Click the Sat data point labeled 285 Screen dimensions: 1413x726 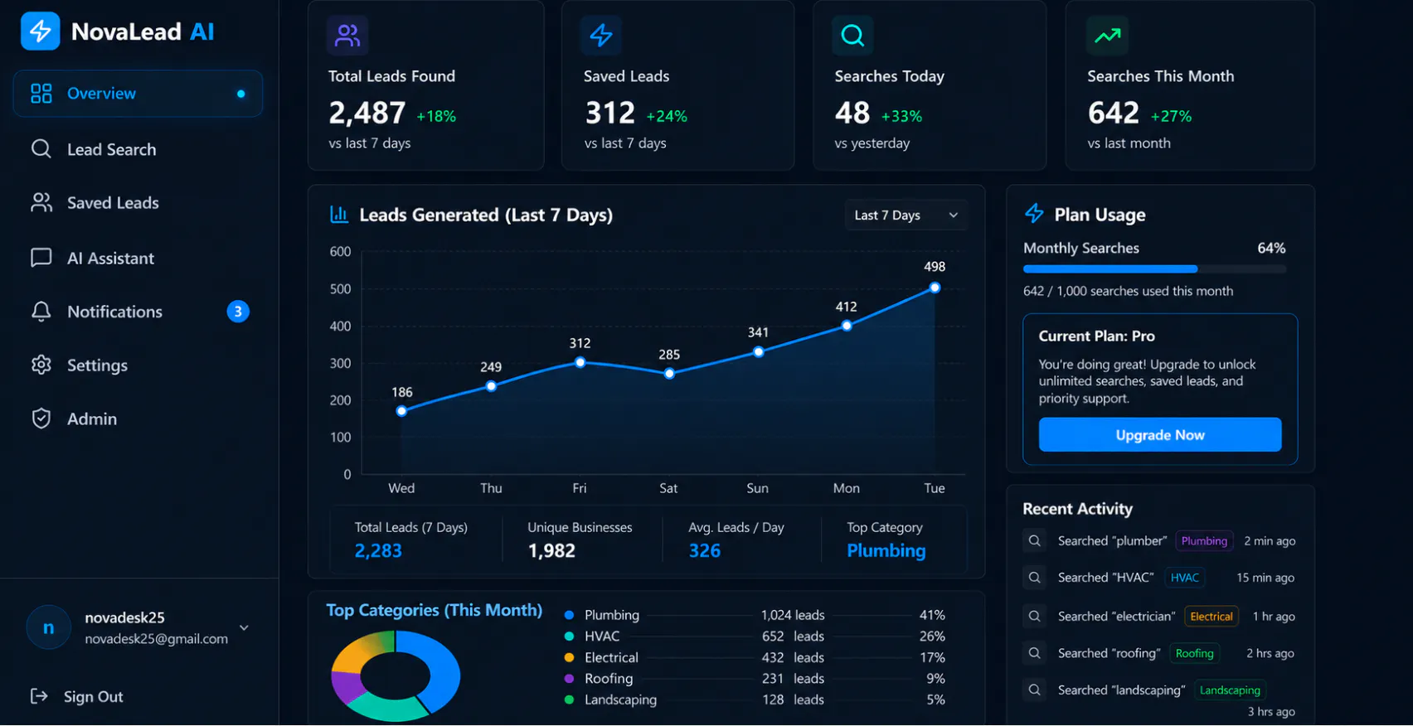coord(669,374)
